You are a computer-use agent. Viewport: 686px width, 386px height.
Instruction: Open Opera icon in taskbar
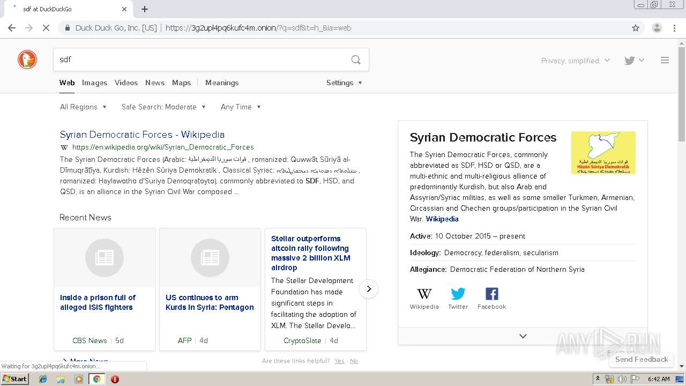115,379
